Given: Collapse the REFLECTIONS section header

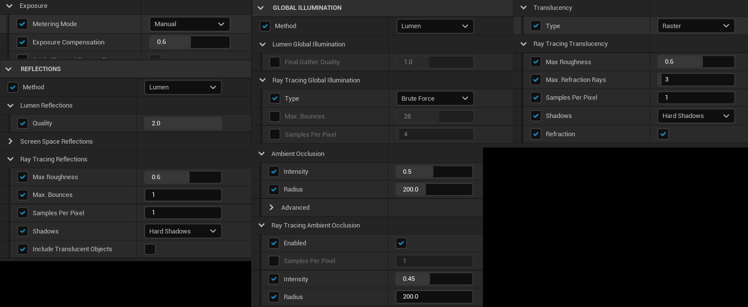Looking at the screenshot, I should coord(8,69).
